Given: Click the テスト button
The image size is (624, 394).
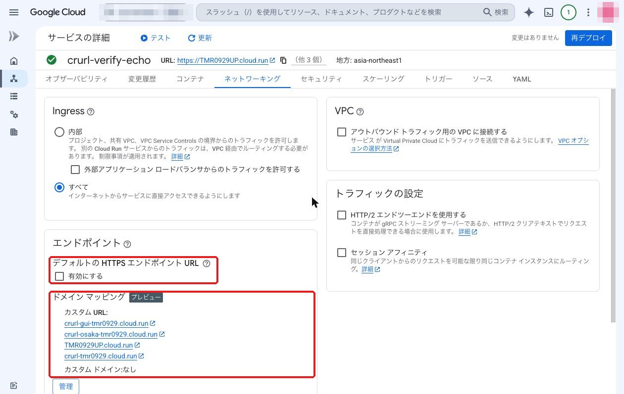Looking at the screenshot, I should tap(156, 38).
